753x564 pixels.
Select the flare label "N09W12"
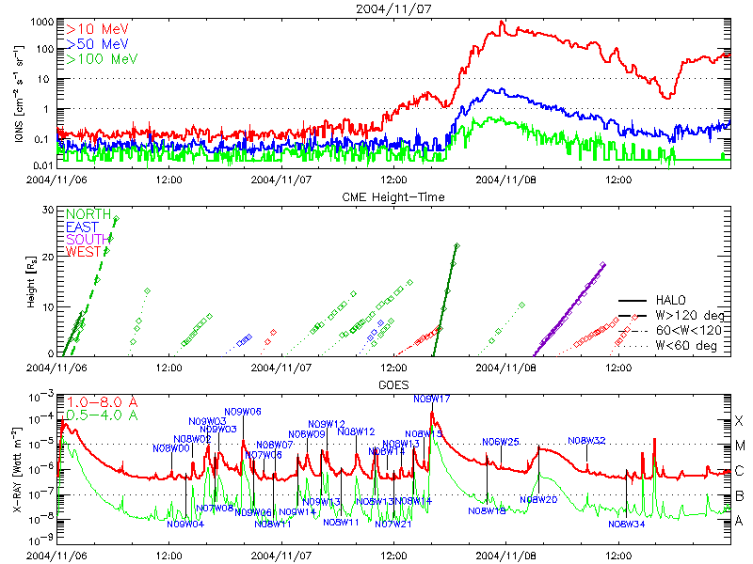[327, 424]
